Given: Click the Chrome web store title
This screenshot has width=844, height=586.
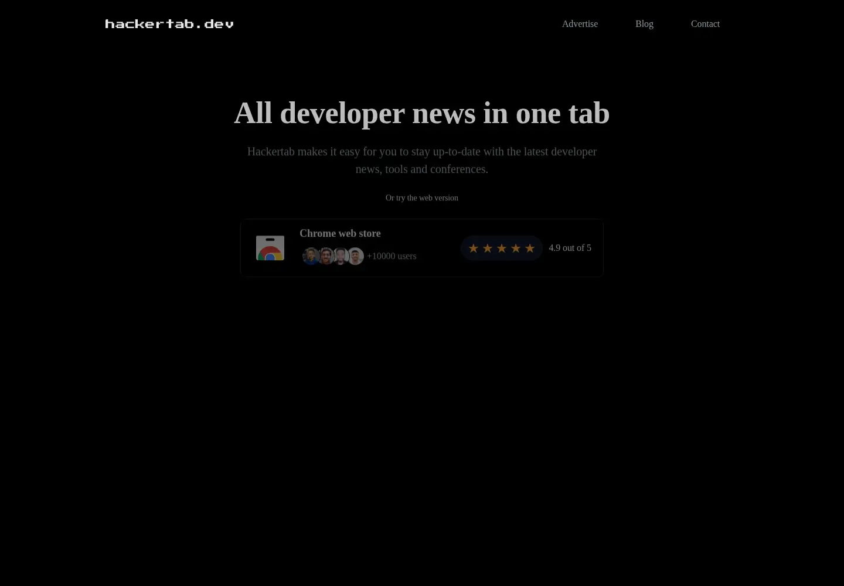Looking at the screenshot, I should pos(340,233).
